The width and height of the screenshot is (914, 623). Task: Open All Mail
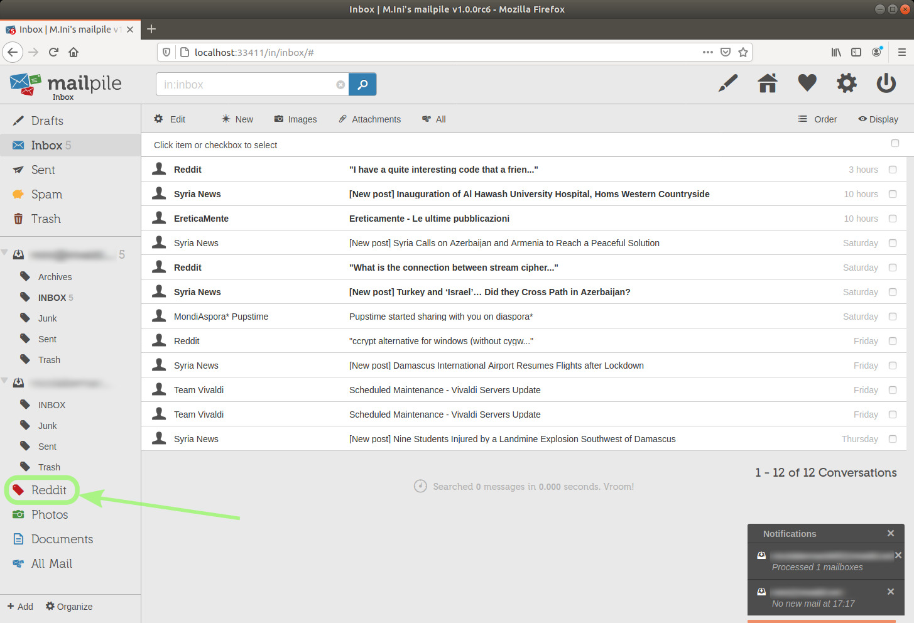click(x=52, y=563)
